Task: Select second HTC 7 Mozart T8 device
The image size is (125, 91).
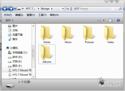Action: [x=20, y=75]
